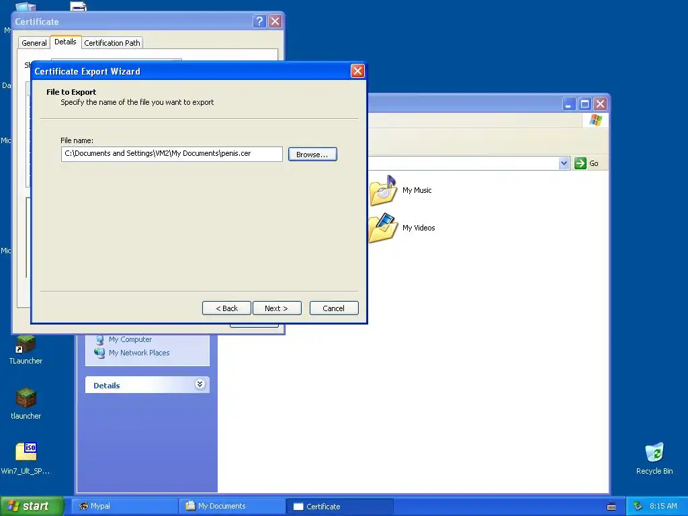This screenshot has width=688, height=516.
Task: Open the My Music folder icon
Action: [383, 190]
